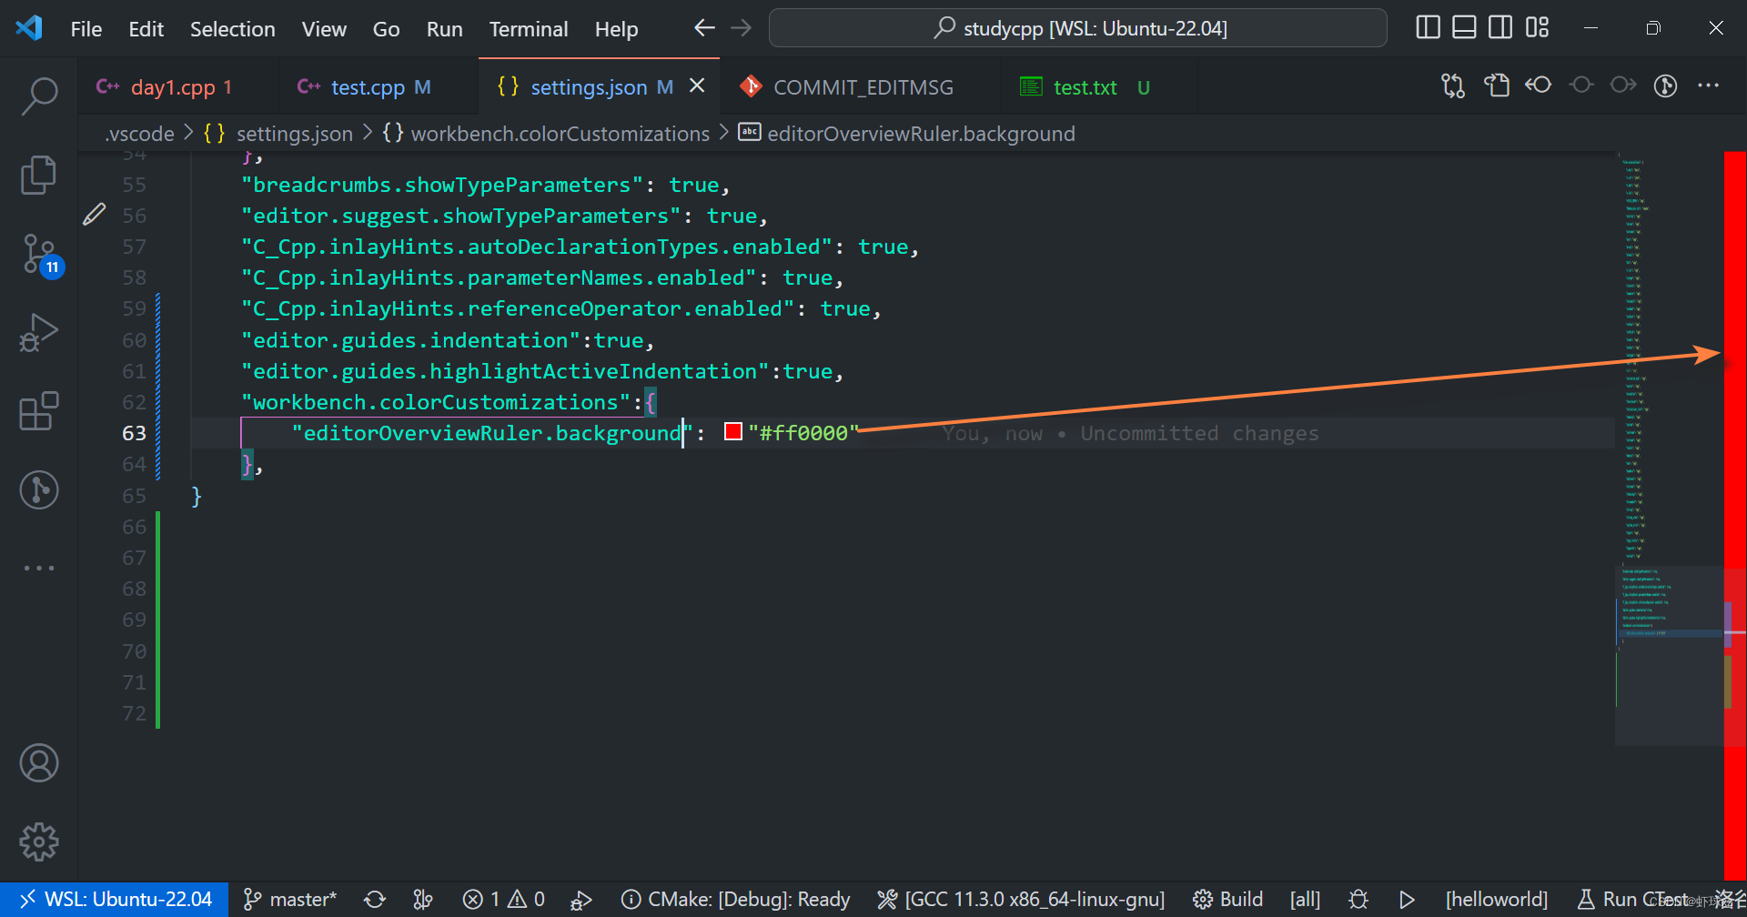Open the Selection menu
This screenshot has height=917, width=1747.
pos(232,29)
